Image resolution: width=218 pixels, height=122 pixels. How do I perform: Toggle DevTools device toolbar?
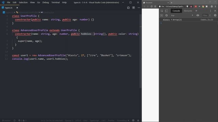coord(166,11)
